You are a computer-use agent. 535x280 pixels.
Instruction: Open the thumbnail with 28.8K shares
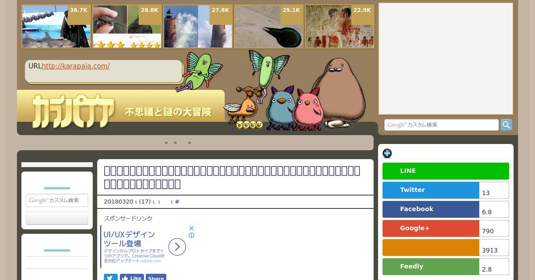[x=127, y=26]
